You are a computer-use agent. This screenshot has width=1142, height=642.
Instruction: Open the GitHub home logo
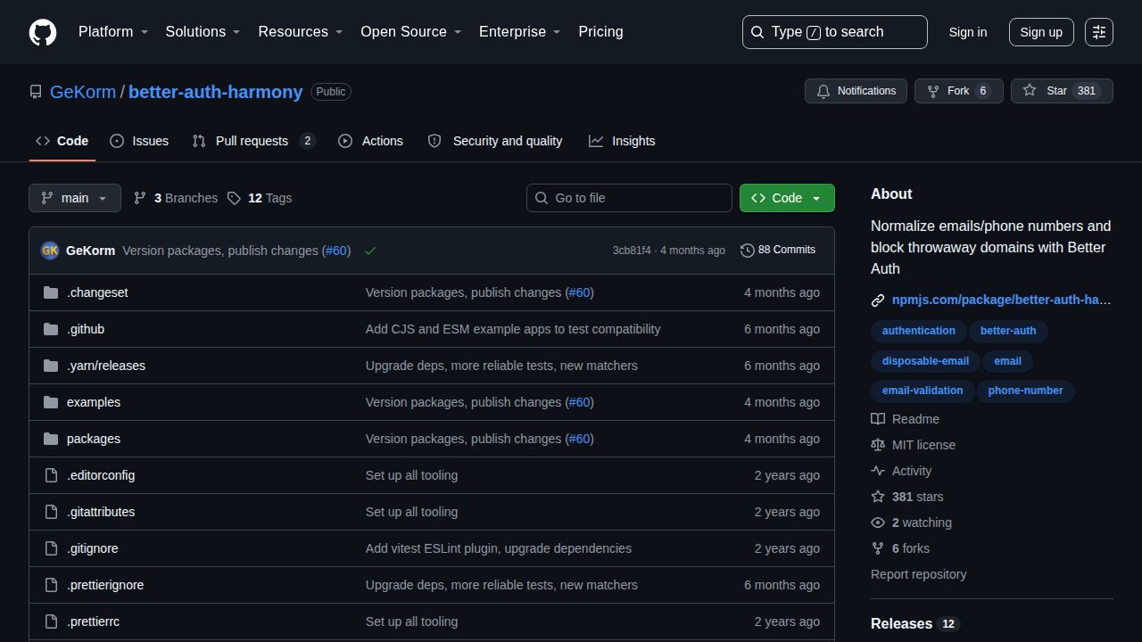[43, 32]
